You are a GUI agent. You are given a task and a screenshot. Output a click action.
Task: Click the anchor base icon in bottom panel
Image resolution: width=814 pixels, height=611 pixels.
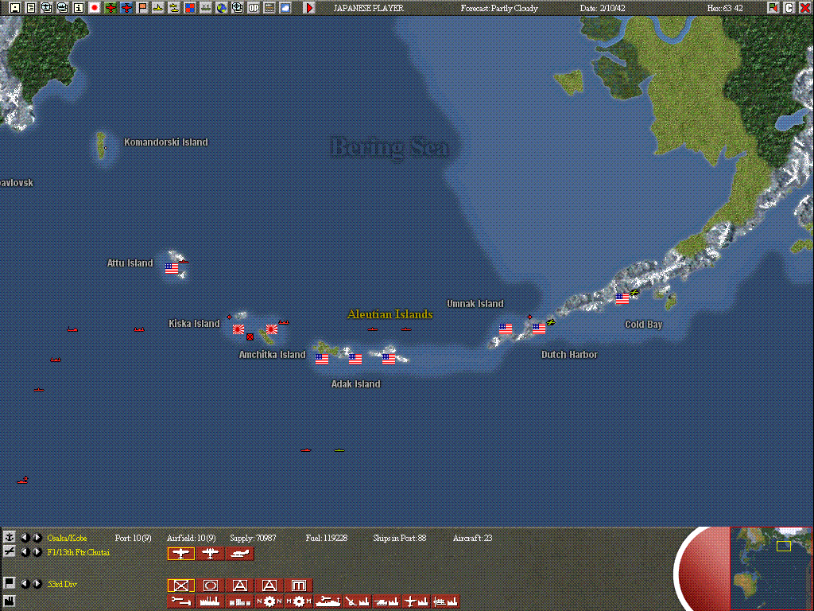coord(9,538)
